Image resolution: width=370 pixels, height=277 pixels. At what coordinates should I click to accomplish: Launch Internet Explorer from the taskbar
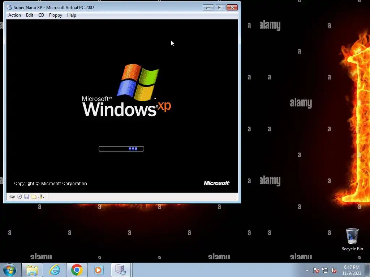(55, 270)
